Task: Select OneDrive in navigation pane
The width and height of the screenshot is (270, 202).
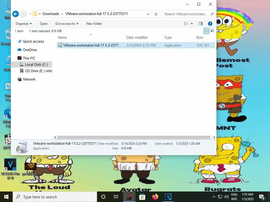Action: [x=27, y=50]
